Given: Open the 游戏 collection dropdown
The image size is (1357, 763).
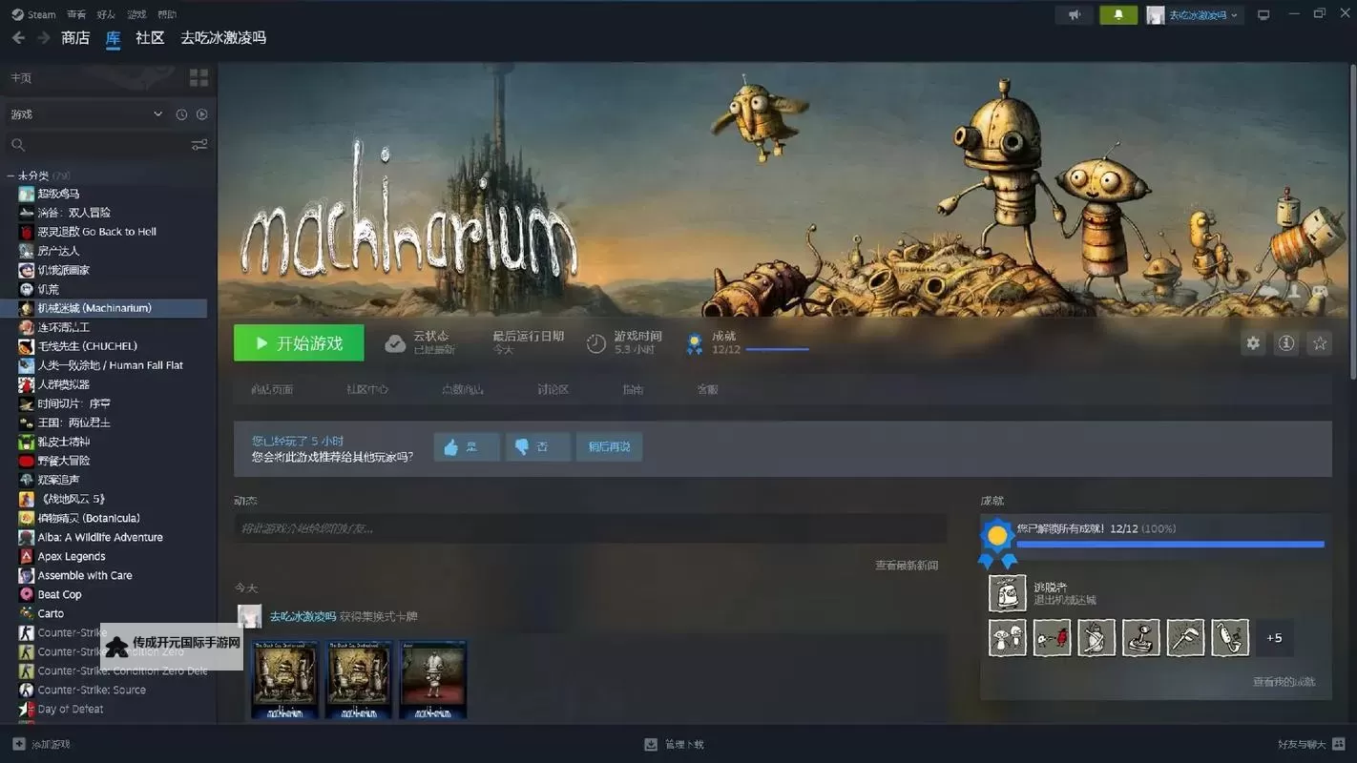Looking at the screenshot, I should click(88, 114).
